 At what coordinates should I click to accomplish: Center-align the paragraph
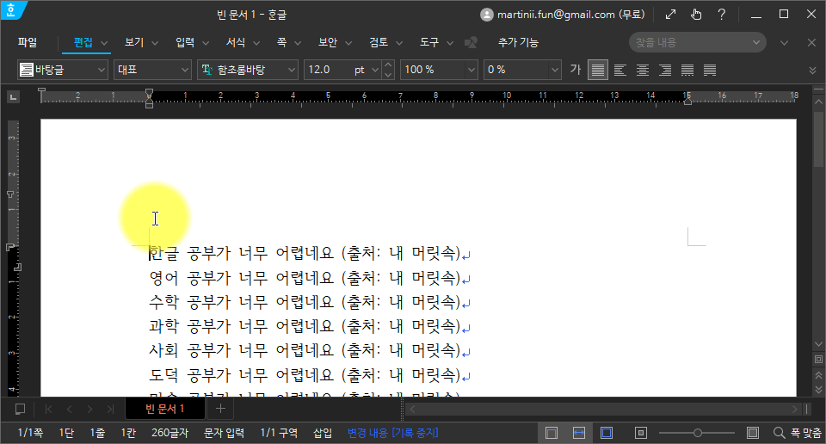pyautogui.click(x=643, y=70)
